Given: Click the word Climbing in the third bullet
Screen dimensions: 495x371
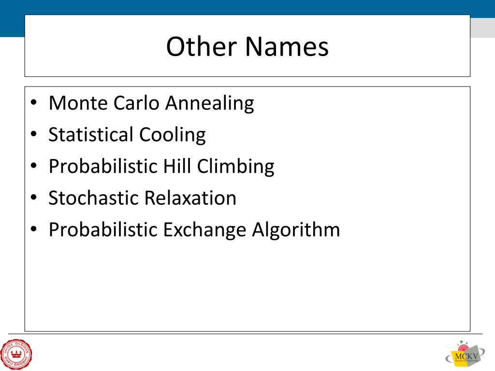Looking at the screenshot, I should (x=235, y=166).
